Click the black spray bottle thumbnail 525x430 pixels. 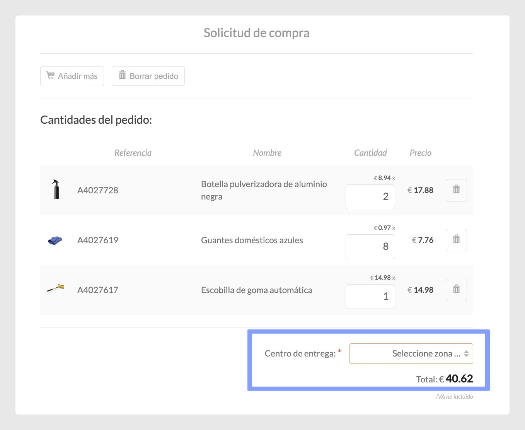click(x=56, y=189)
